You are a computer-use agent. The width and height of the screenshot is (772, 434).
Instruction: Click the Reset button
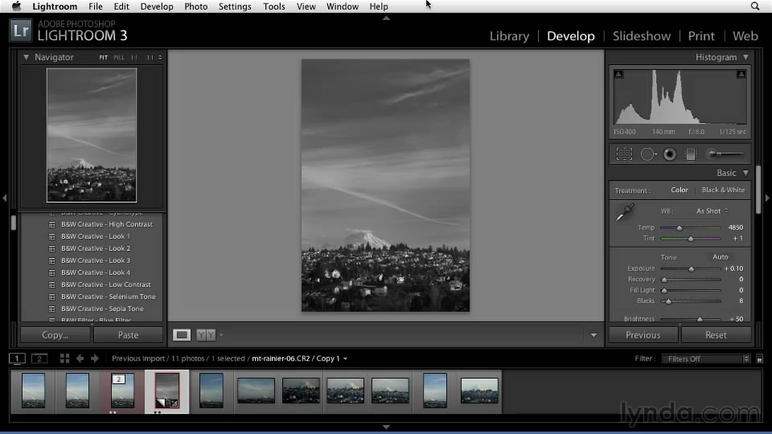[716, 335]
